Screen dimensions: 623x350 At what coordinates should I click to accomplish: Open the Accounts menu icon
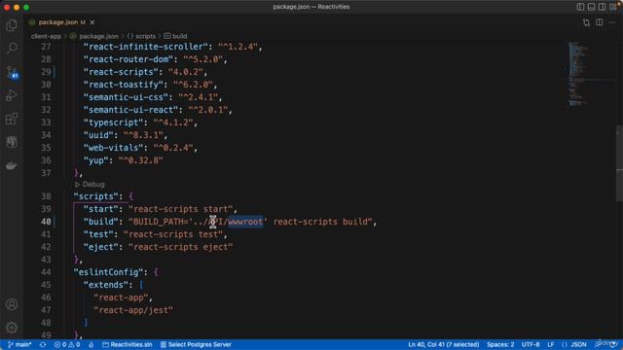pyautogui.click(x=12, y=304)
